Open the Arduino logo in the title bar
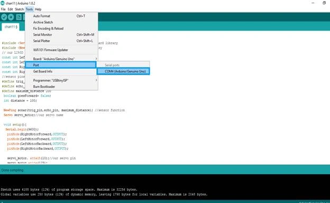This screenshot has width=330, height=203. point(3,3)
